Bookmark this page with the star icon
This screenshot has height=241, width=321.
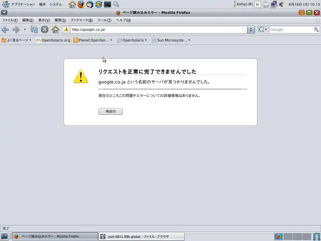(244, 29)
